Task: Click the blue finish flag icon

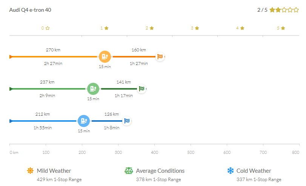Action: pyautogui.click(x=127, y=121)
